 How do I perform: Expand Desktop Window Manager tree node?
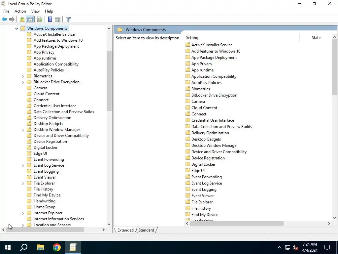(23, 130)
